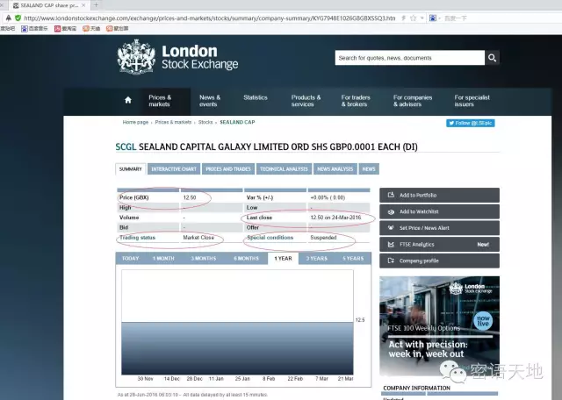Select 1 Month chart range
The image size is (562, 400).
point(163,258)
